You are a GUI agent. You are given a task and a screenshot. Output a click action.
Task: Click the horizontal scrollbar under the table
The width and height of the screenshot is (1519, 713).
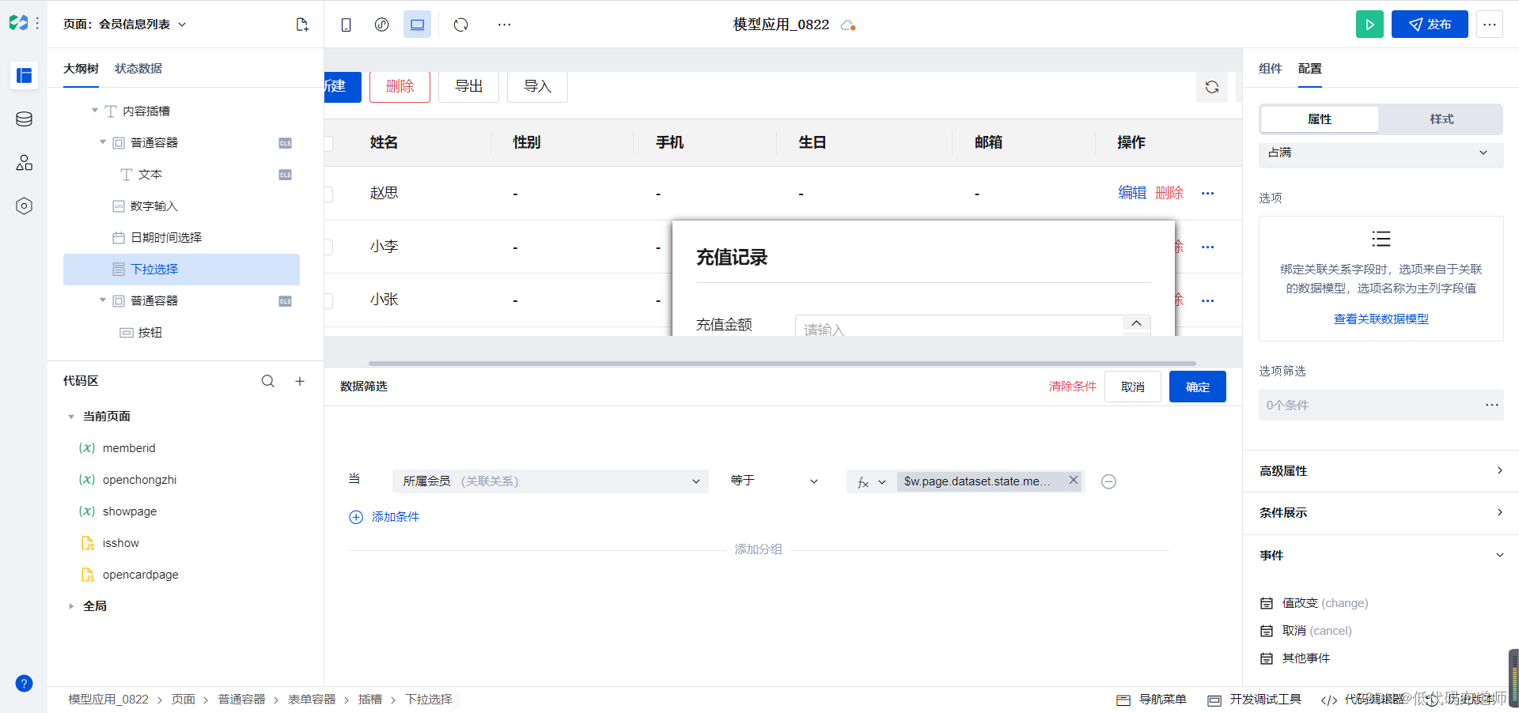tap(783, 364)
